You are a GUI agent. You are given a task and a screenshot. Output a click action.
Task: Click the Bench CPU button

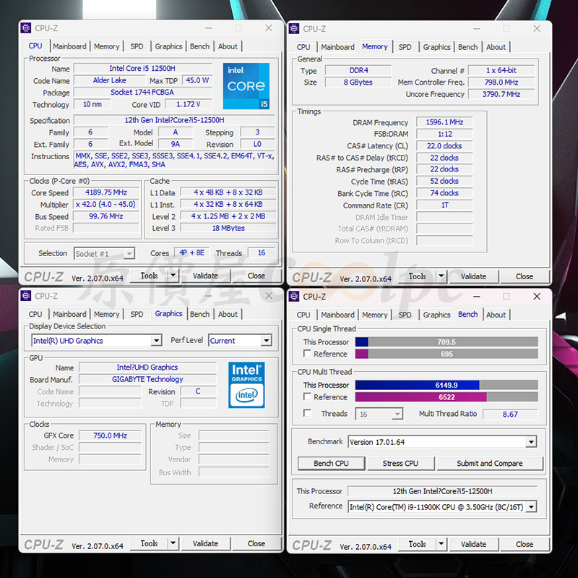[x=331, y=463]
